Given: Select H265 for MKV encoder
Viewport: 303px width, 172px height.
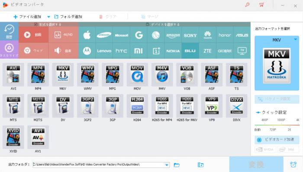Looking at the screenshot, I should (x=187, y=106).
